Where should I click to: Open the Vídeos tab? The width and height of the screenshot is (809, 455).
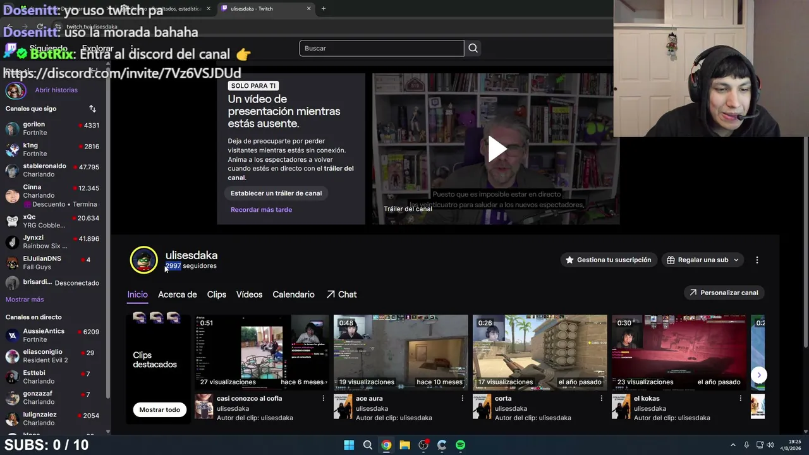point(249,294)
